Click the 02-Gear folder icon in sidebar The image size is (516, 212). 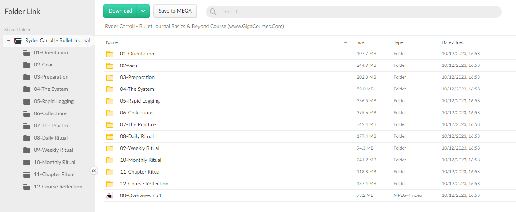[27, 65]
